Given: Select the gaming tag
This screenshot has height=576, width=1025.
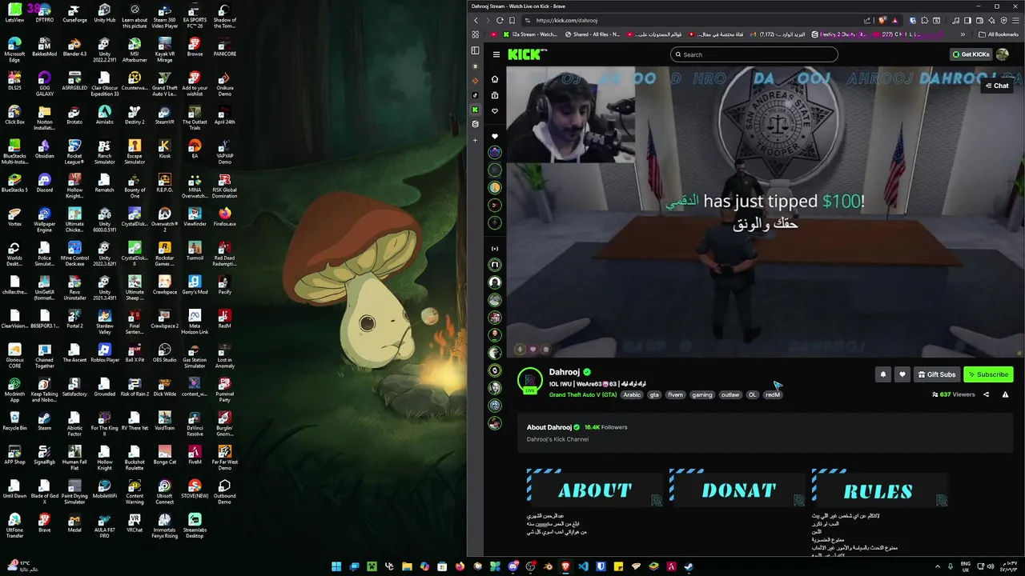Looking at the screenshot, I should [702, 394].
